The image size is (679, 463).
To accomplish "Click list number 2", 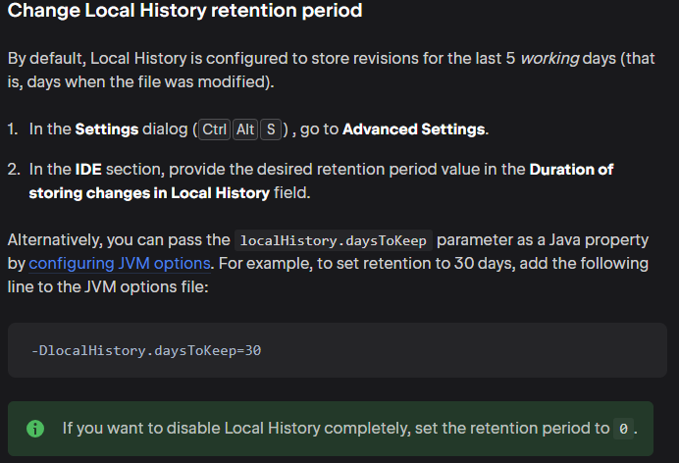I will 14,170.
